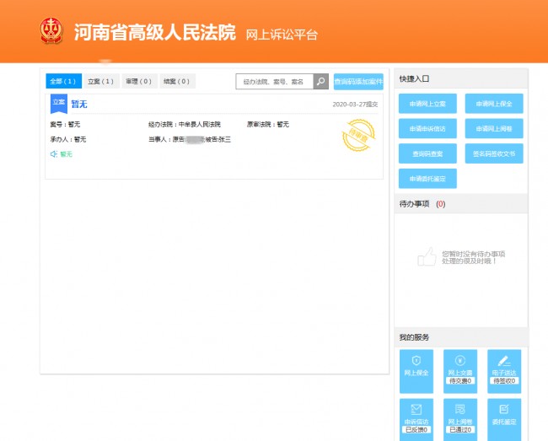Click the red (0) pending count
This screenshot has height=441, width=548.
(441, 204)
